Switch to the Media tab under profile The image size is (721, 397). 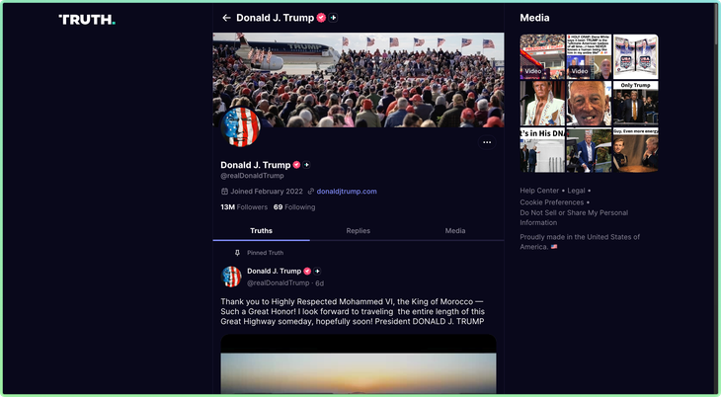click(x=455, y=231)
